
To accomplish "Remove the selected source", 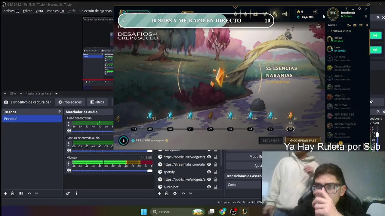I will click(167, 193).
